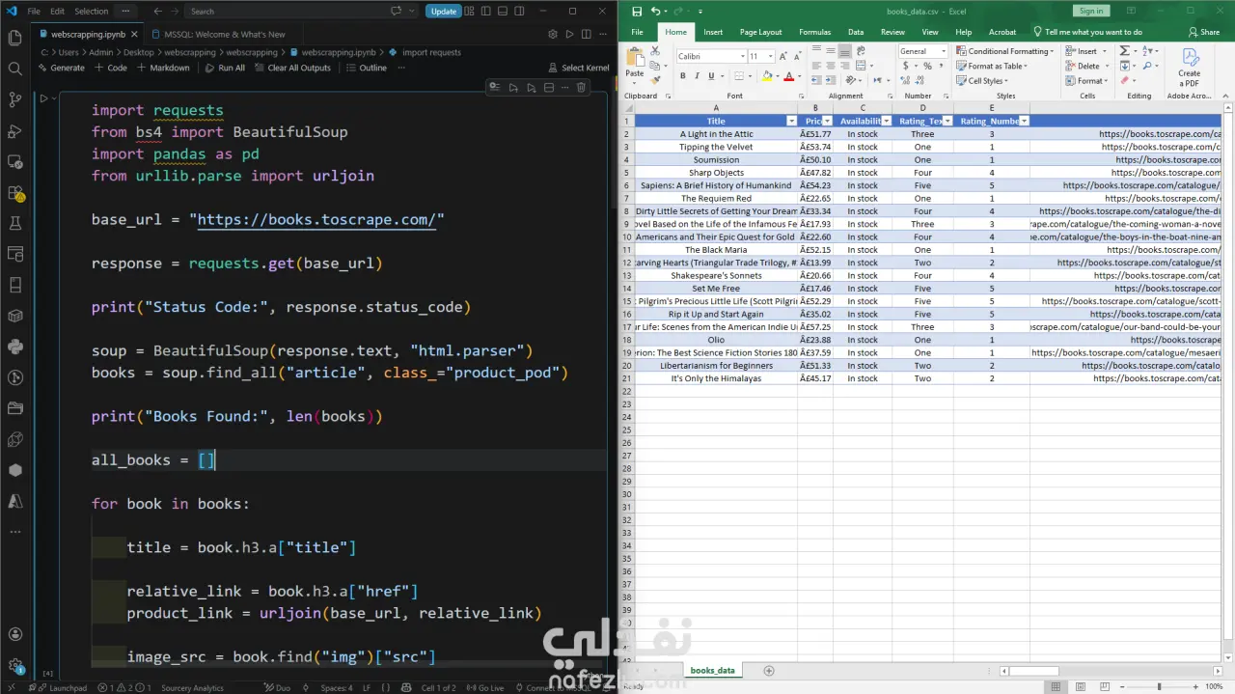Apply the Percent style in Excel
Viewport: 1235px width, 694px height.
tap(927, 66)
